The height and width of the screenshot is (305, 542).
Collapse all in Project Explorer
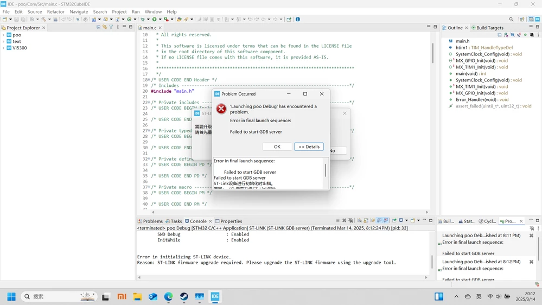[98, 27]
